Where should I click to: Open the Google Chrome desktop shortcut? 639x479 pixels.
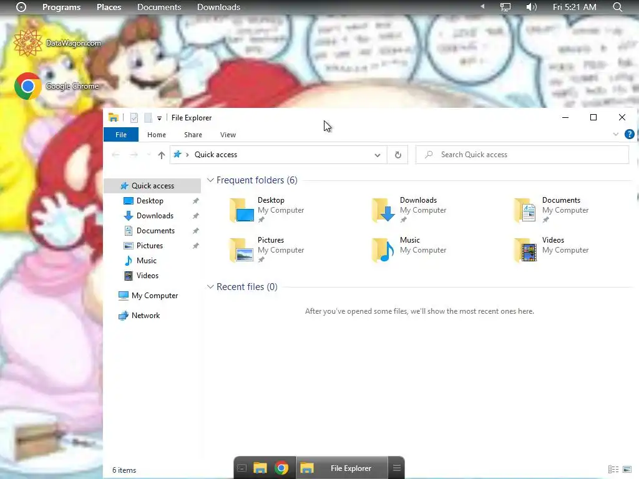click(56, 86)
